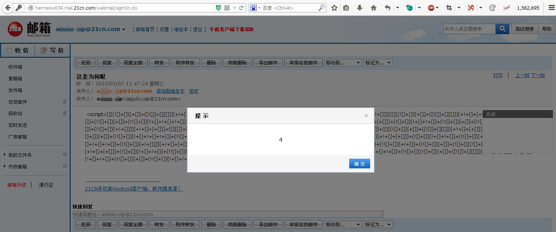Click the undo arrow toolbar icon
Screen dimensions: 556x232
coord(388,8)
